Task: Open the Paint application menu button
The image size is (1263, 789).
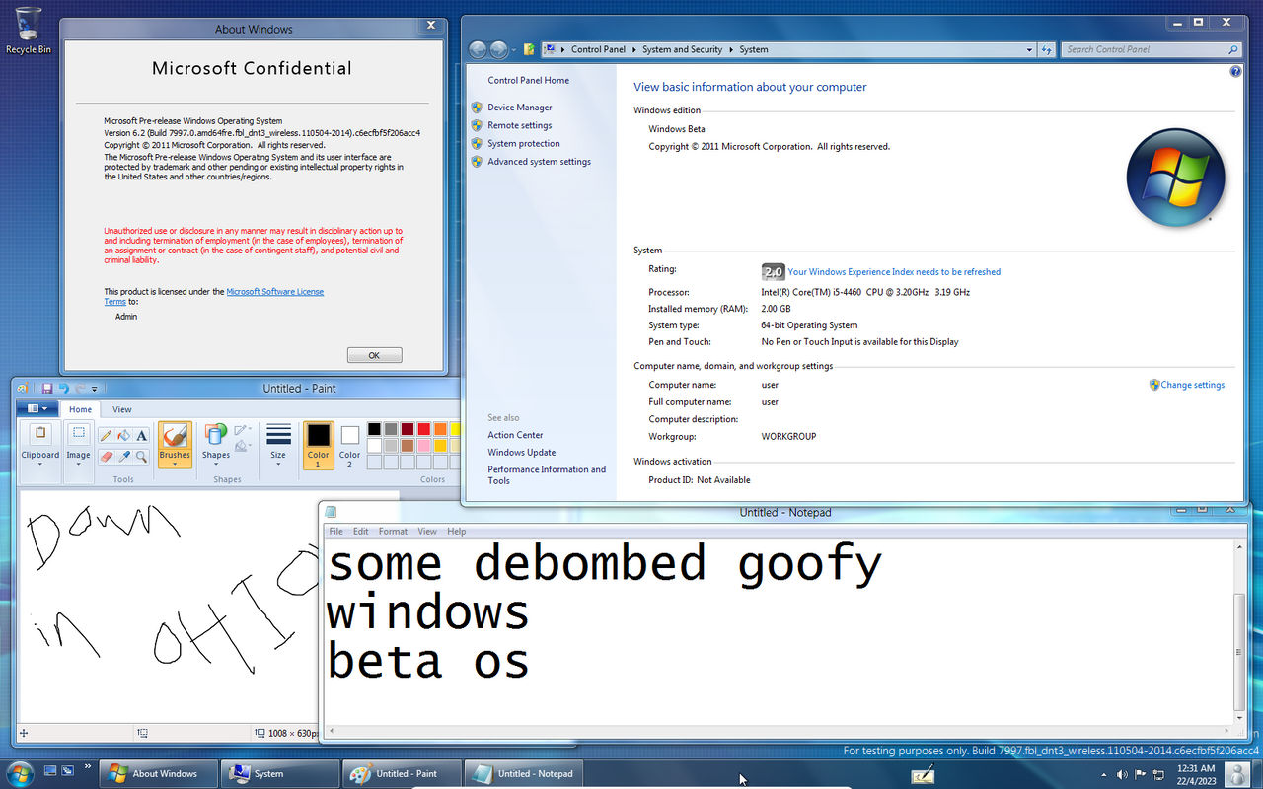Action: (38, 408)
